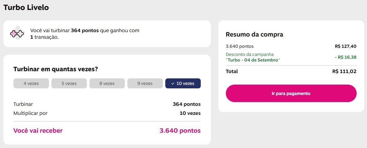Click the Você vai receber label
This screenshot has width=367, height=148.
tap(38, 131)
